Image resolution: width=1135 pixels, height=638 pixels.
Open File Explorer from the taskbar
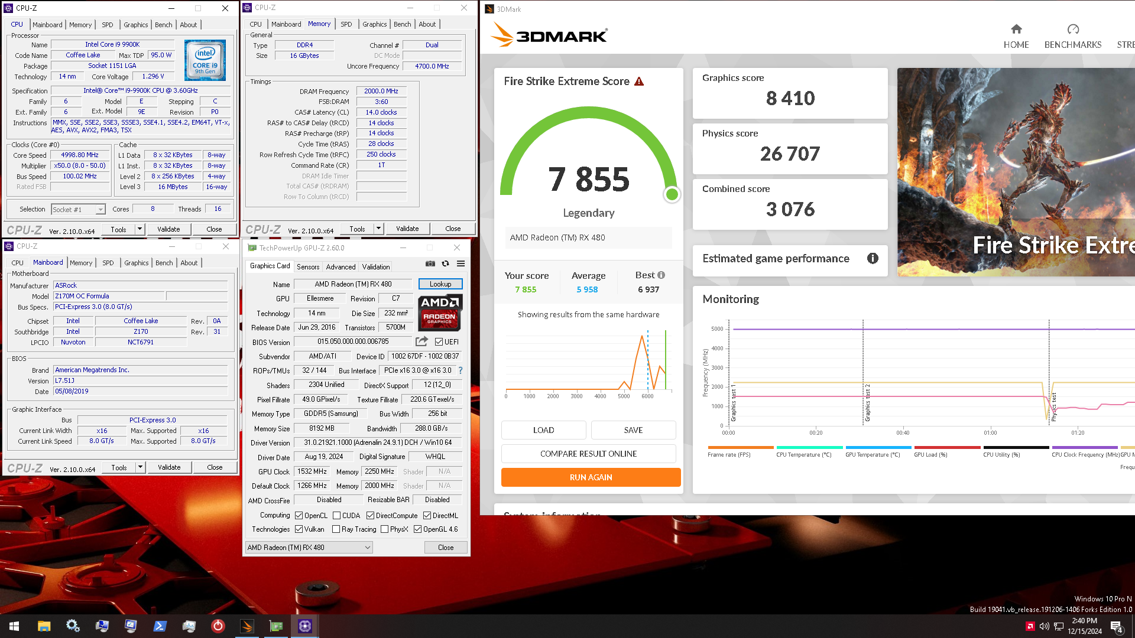[44, 626]
